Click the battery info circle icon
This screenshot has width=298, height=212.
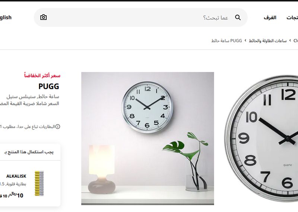(58, 127)
